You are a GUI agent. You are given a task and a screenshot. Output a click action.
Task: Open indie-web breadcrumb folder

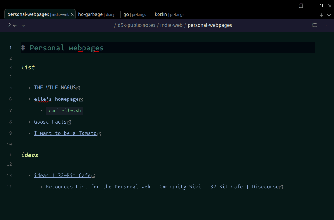click(x=171, y=25)
